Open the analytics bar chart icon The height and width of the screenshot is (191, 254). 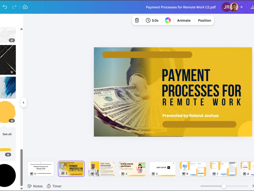(x=252, y=7)
